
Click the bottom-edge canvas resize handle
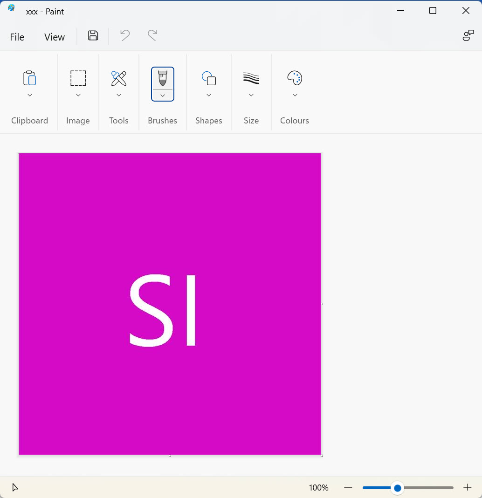[x=170, y=456]
